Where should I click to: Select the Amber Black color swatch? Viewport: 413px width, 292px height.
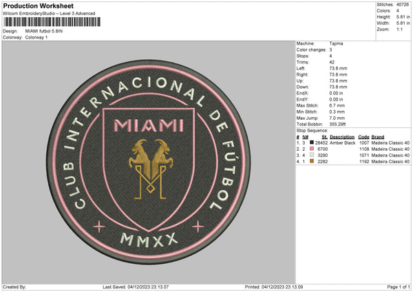(x=312, y=143)
